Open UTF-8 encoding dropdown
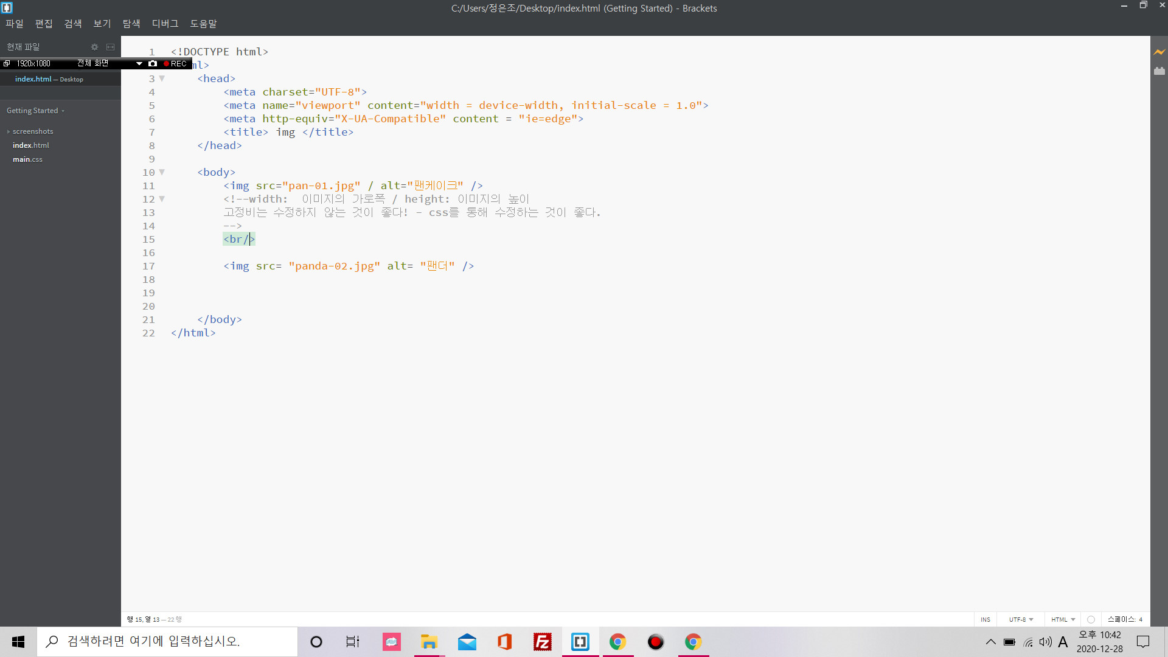This screenshot has height=657, width=1168. pos(1021,619)
